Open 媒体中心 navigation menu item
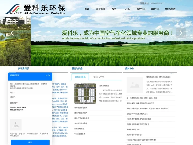This screenshot has width=193, height=145. click(155, 9)
